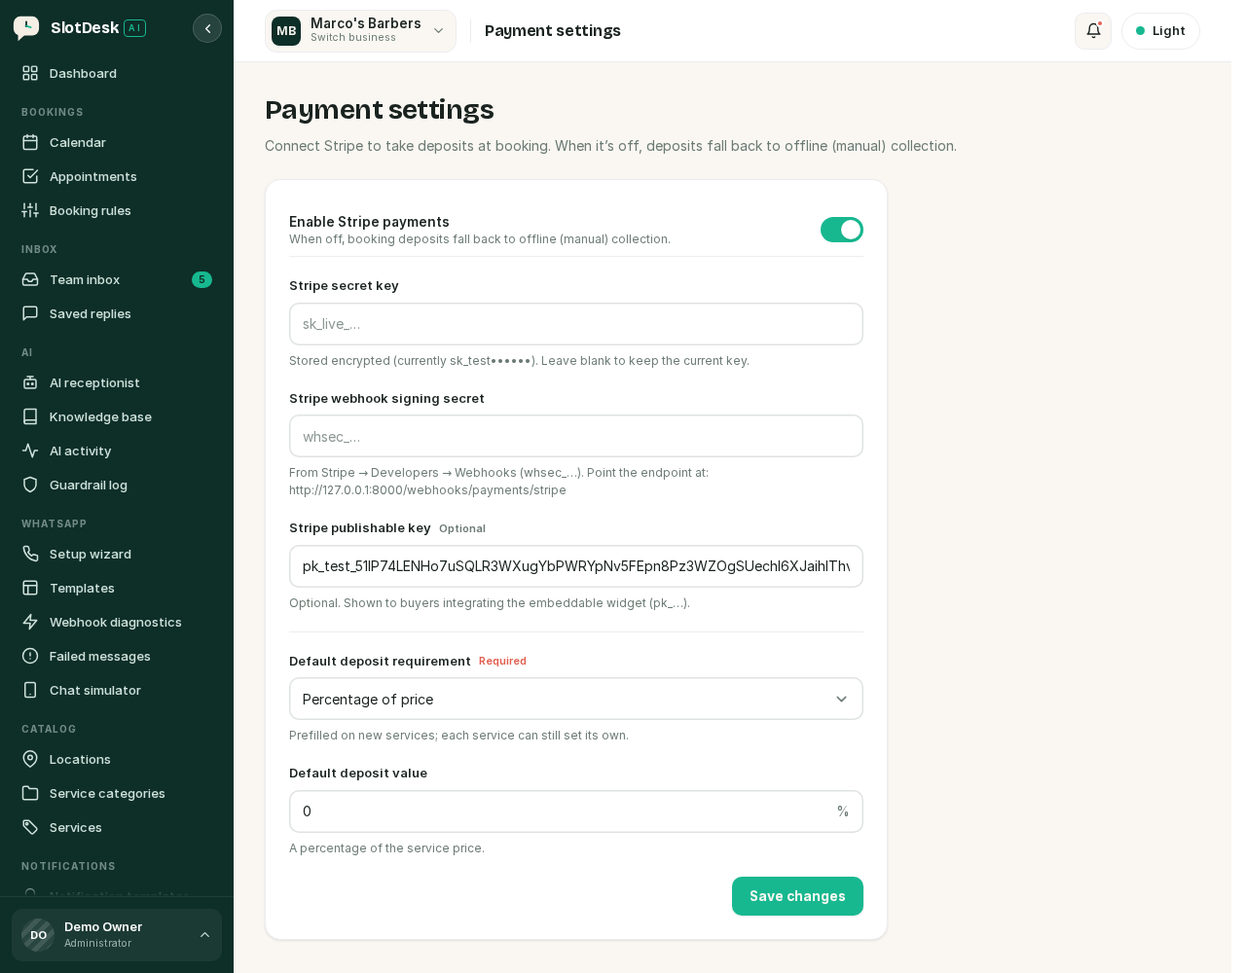Viewport: 1246px width, 973px height.
Task: Click the webhook endpoint URL text
Action: pyautogui.click(x=427, y=490)
